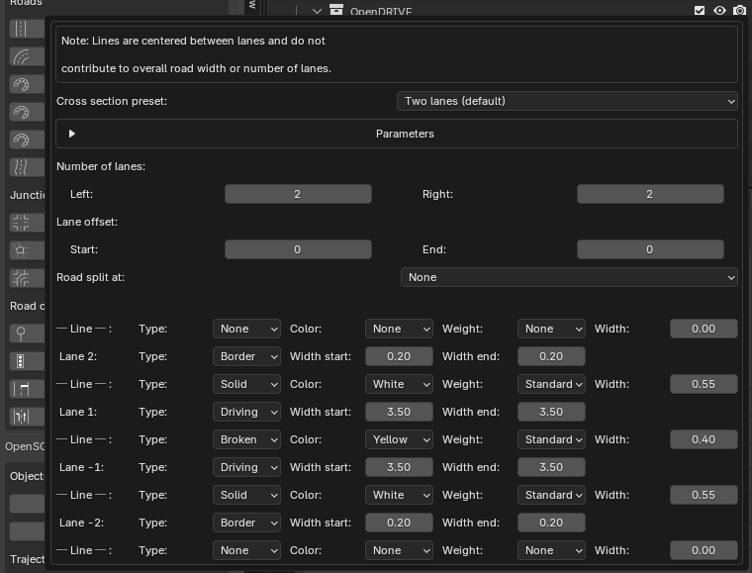Open the Yellow line color dropdown
Viewport: 752px width, 573px height.
pos(399,439)
